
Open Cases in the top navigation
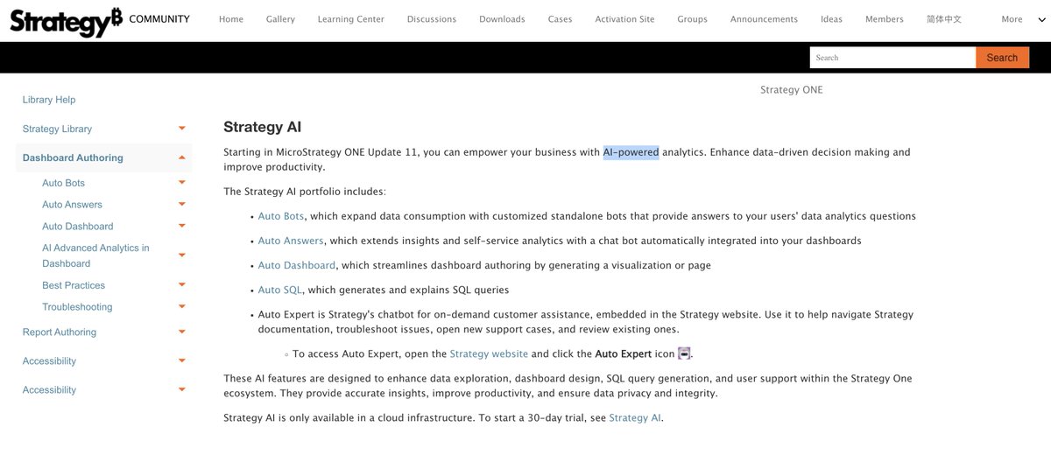[560, 19]
